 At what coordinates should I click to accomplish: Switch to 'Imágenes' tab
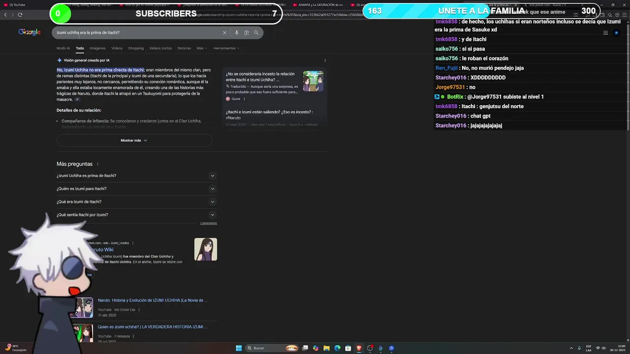coord(97,48)
